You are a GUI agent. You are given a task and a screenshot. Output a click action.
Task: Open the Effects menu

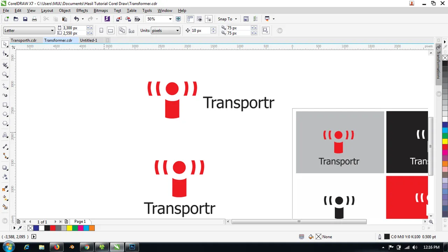[x=82, y=10]
